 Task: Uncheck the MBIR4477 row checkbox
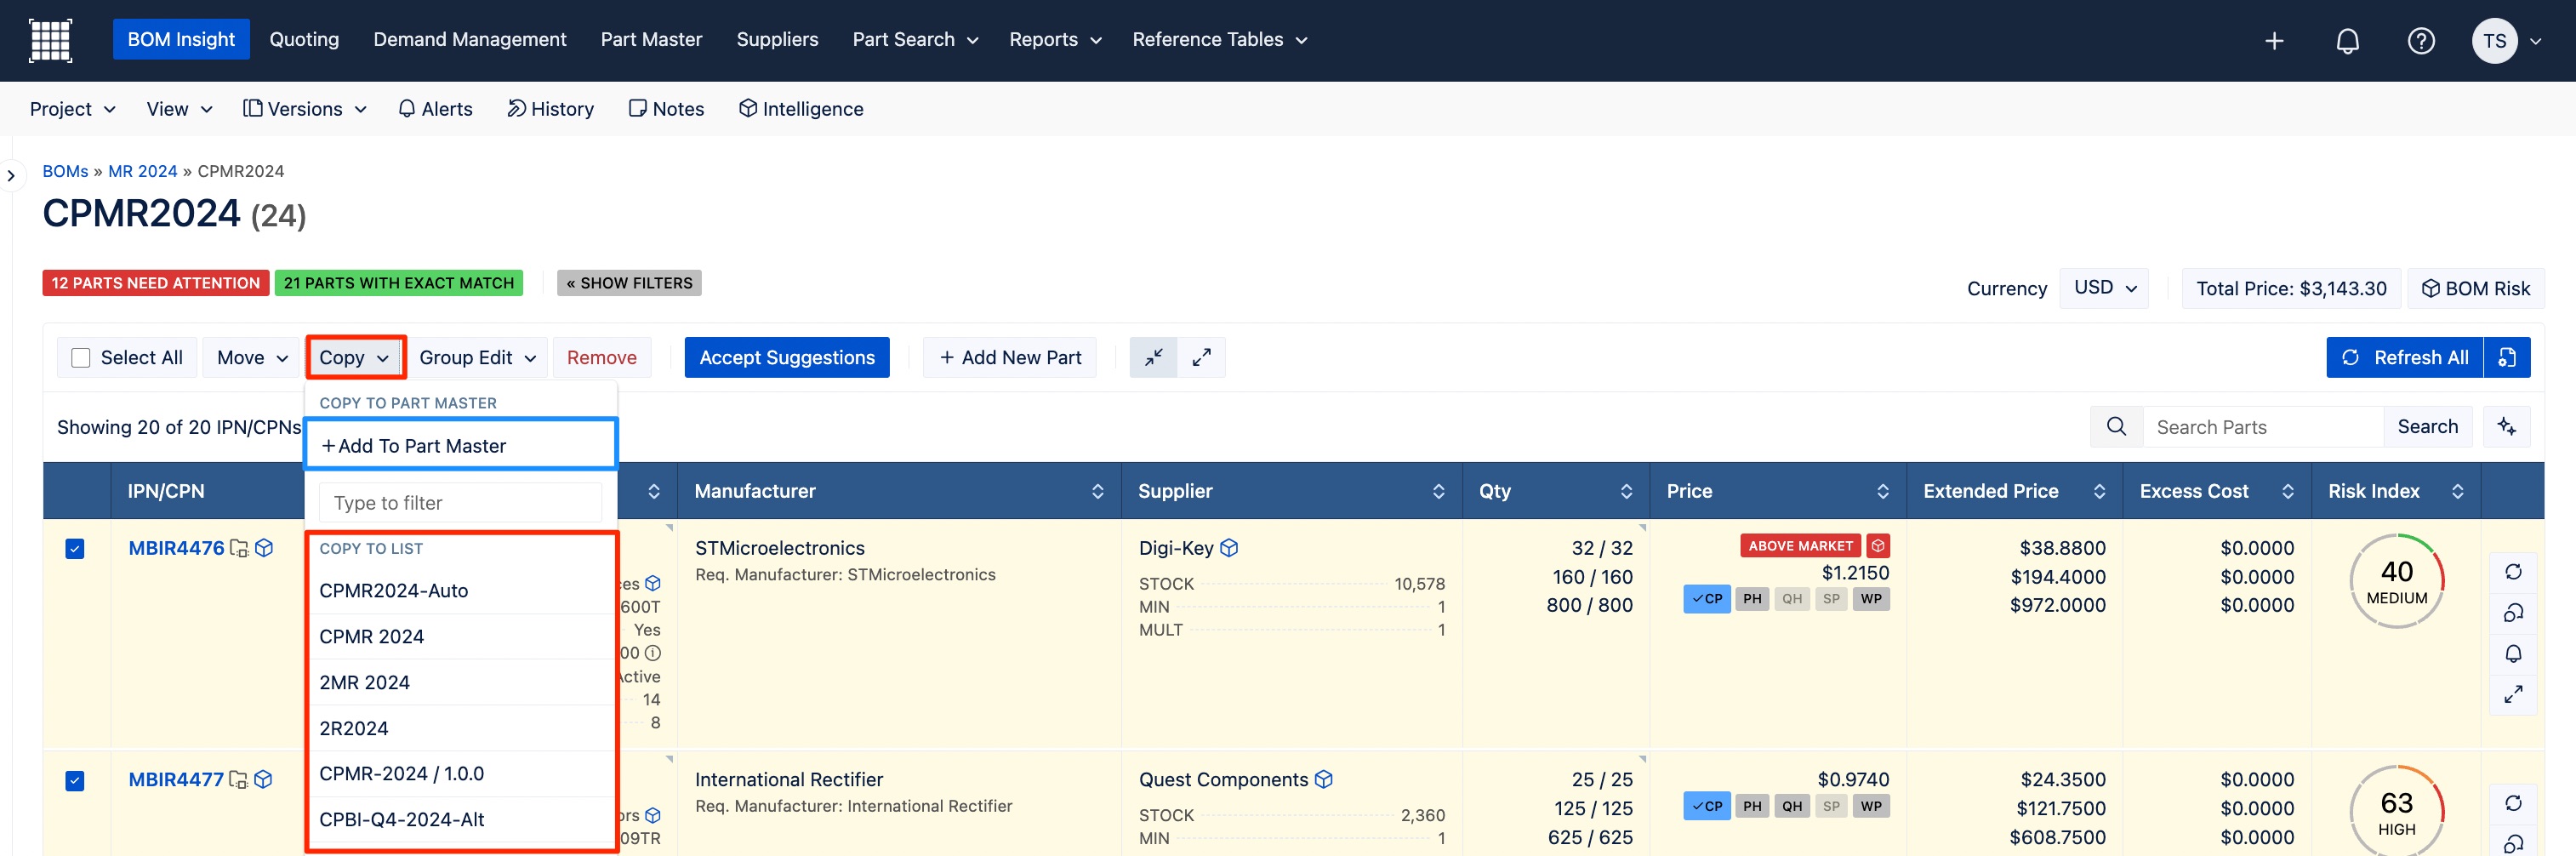[x=75, y=781]
